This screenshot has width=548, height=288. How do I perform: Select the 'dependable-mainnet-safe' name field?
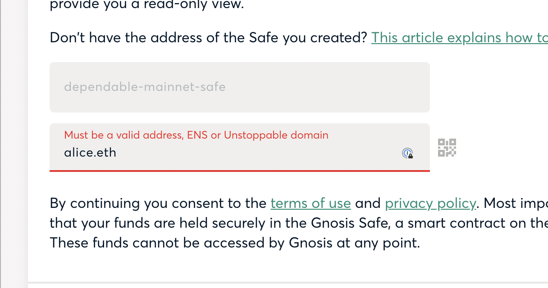click(x=239, y=87)
